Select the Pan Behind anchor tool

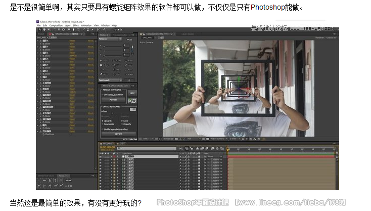pyautogui.click(x=63, y=30)
